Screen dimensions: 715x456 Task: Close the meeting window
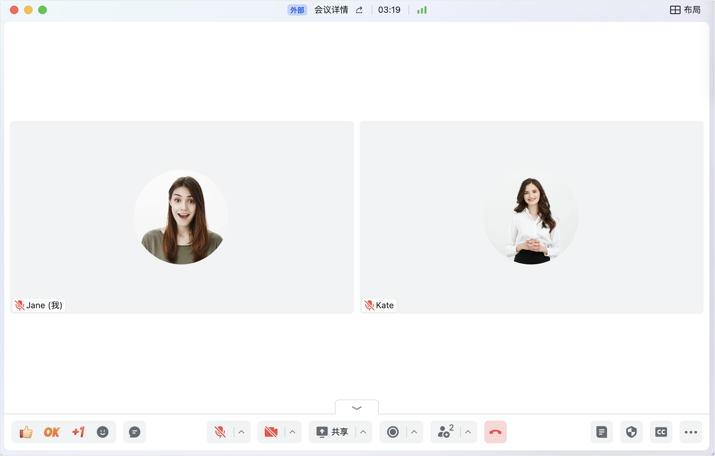[14, 10]
